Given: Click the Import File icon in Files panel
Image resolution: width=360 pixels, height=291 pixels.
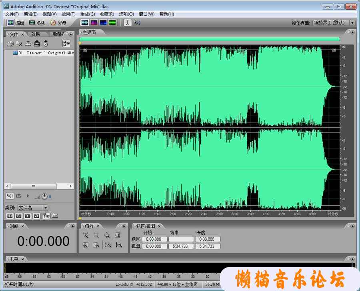Looking at the screenshot, I should [x=10, y=44].
